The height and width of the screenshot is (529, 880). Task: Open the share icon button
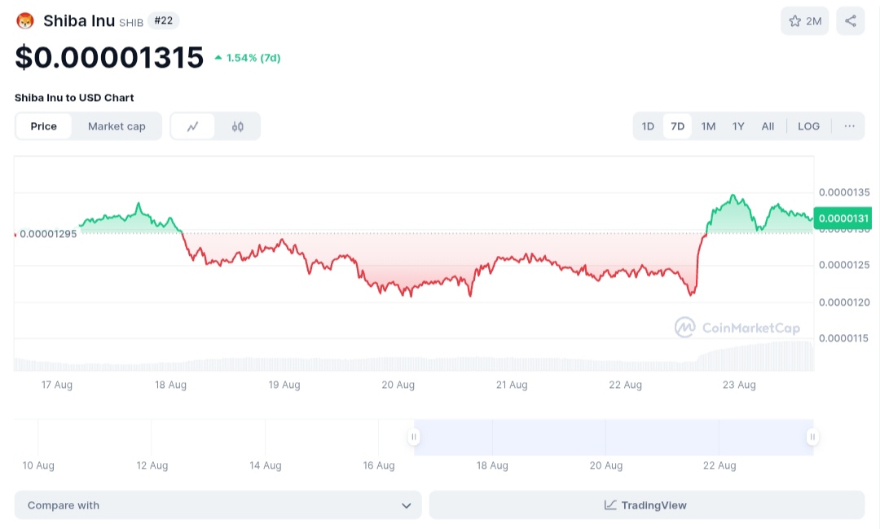[851, 21]
